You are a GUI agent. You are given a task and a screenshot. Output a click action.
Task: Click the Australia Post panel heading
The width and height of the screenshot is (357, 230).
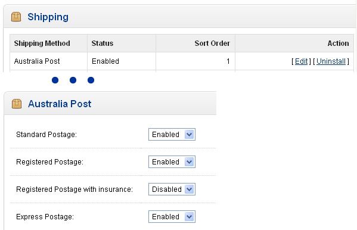tap(60, 104)
